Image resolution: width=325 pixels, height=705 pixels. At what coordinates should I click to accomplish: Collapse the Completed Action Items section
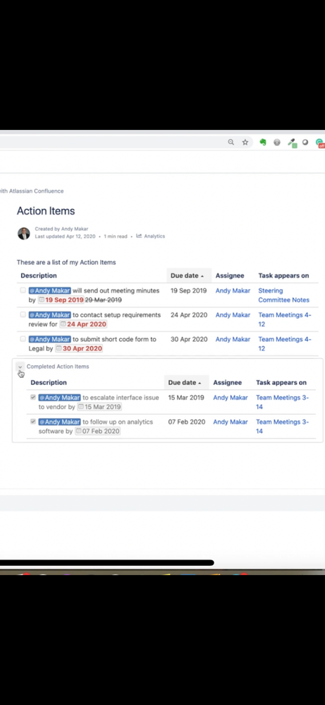20,367
